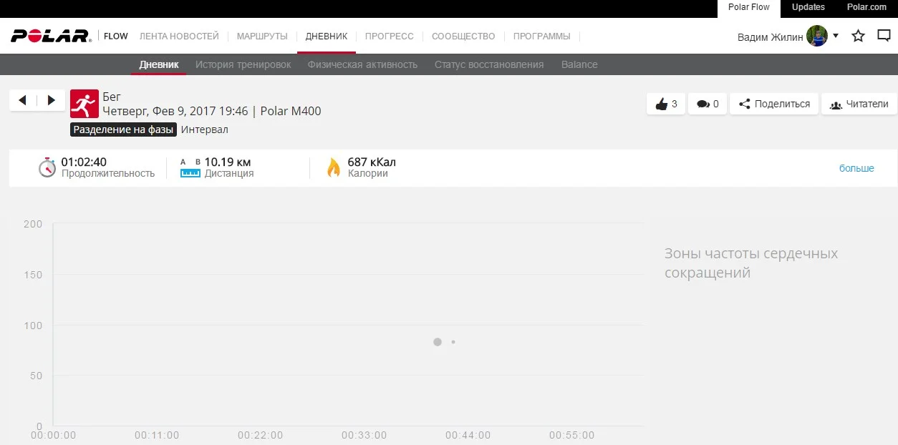Viewport: 898px width, 445px height.
Task: Open the Читатели followers button
Action: click(859, 104)
